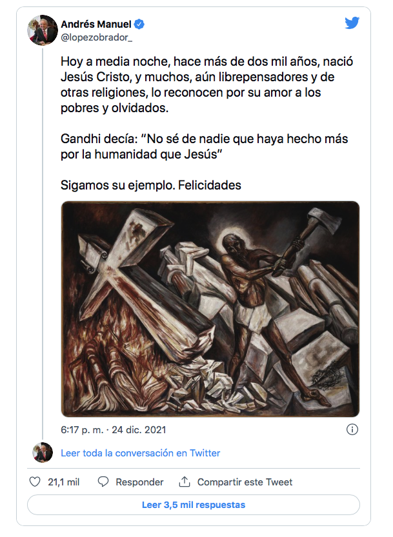Click the share arrow icon
Screen dimensions: 393x537
pos(185,482)
